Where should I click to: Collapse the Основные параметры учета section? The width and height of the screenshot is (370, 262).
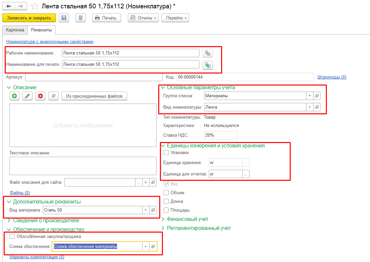[163, 88]
